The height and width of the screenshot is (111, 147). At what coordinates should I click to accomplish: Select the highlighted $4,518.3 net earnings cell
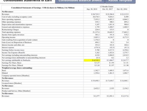point(92,60)
